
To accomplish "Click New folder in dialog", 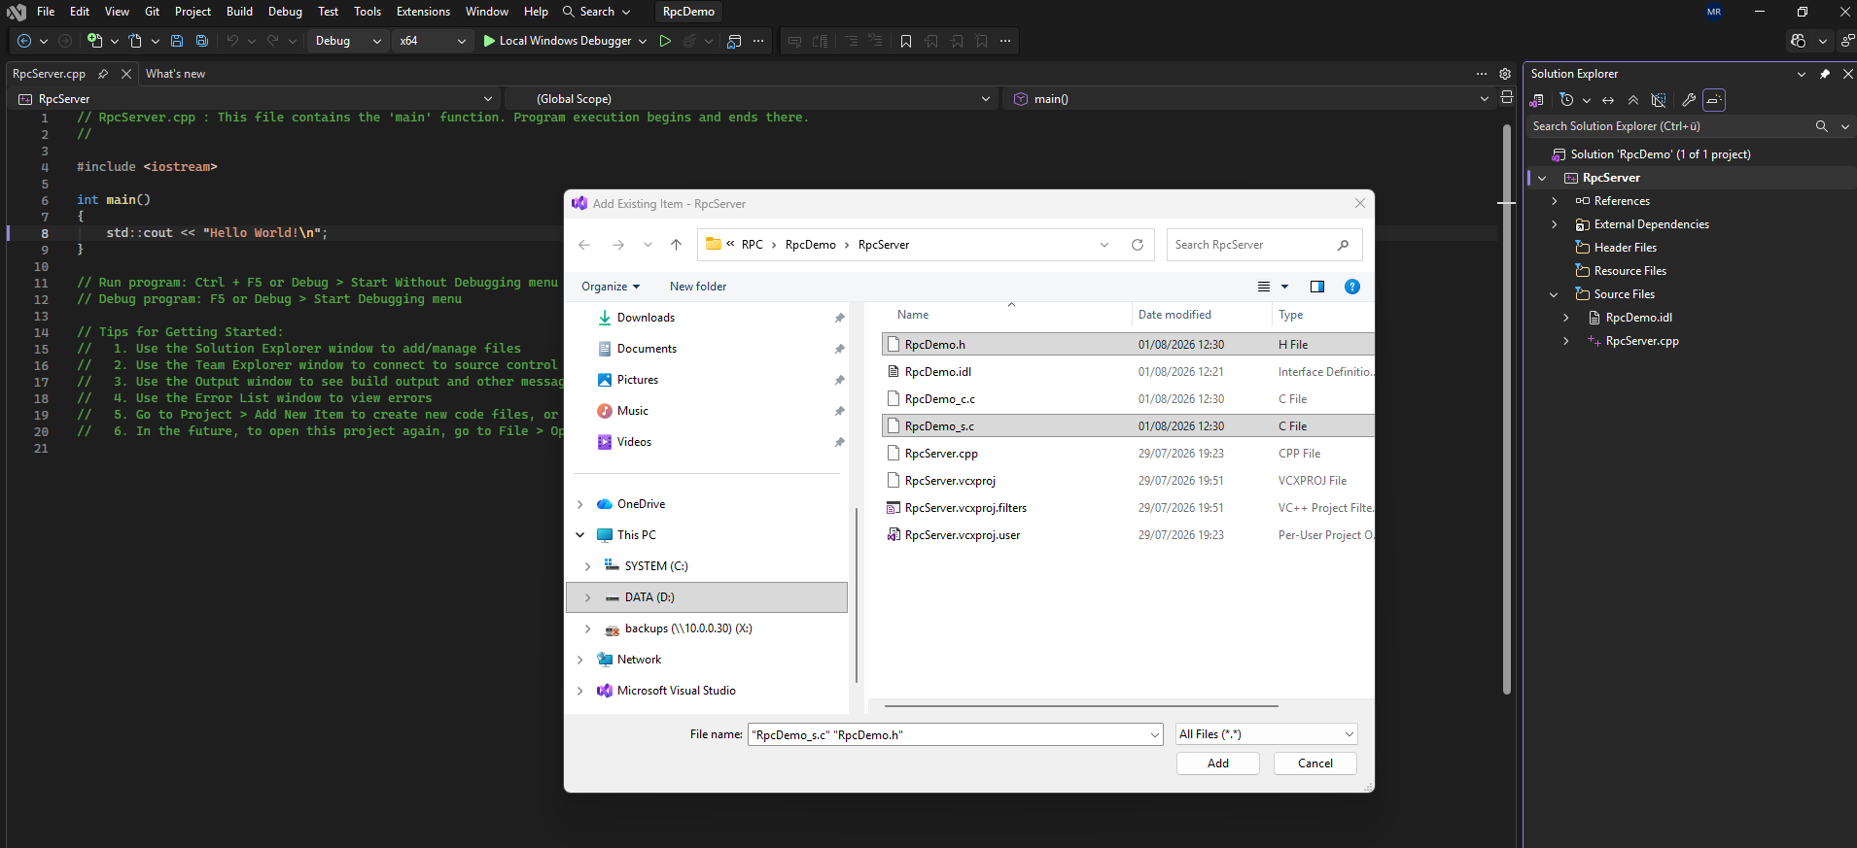I will pos(698,287).
